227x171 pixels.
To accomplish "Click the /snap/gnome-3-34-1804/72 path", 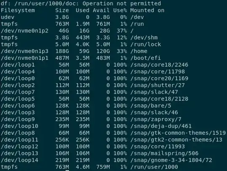I will coord(171,160).
